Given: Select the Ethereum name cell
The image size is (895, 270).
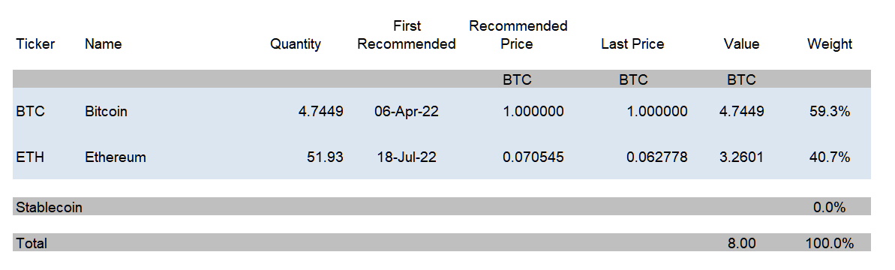Looking at the screenshot, I should [x=116, y=157].
